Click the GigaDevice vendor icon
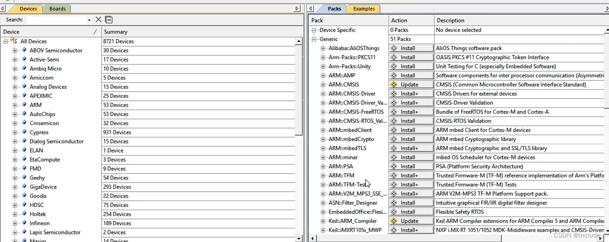This screenshot has height=242, width=609. pos(24,187)
